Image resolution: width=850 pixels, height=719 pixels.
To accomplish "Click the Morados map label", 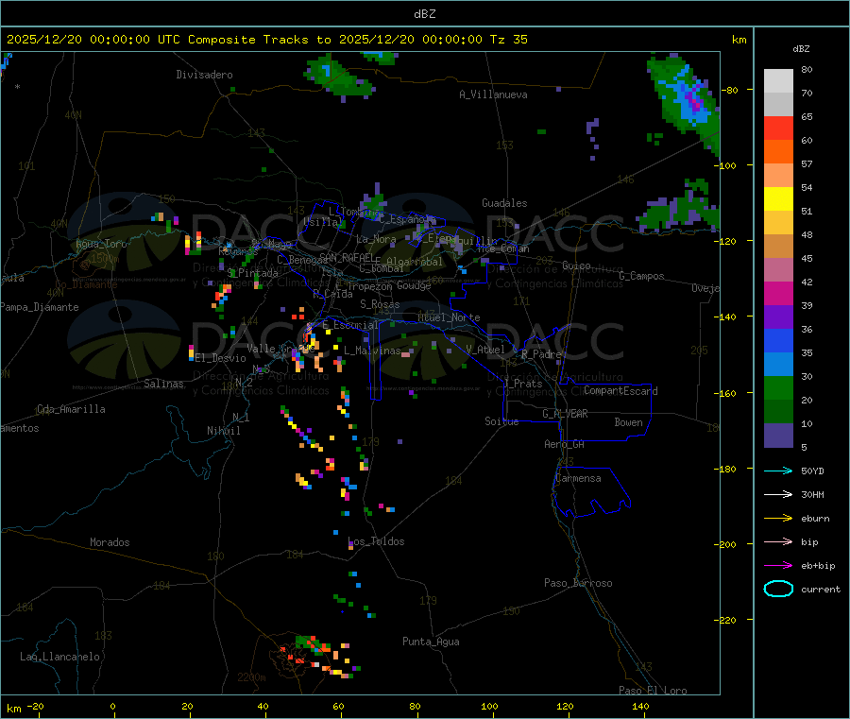I will click(110, 542).
